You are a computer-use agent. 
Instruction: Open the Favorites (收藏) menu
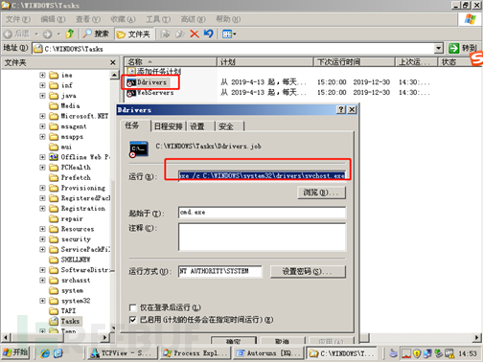pos(123,19)
